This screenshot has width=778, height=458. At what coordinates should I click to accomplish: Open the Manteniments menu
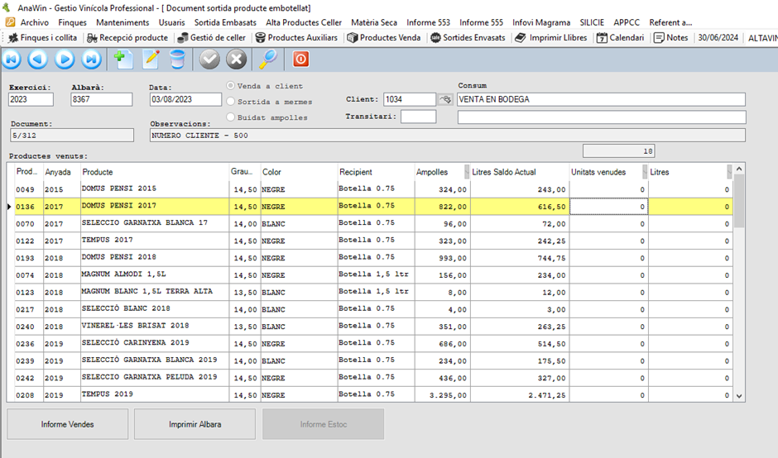pos(122,22)
